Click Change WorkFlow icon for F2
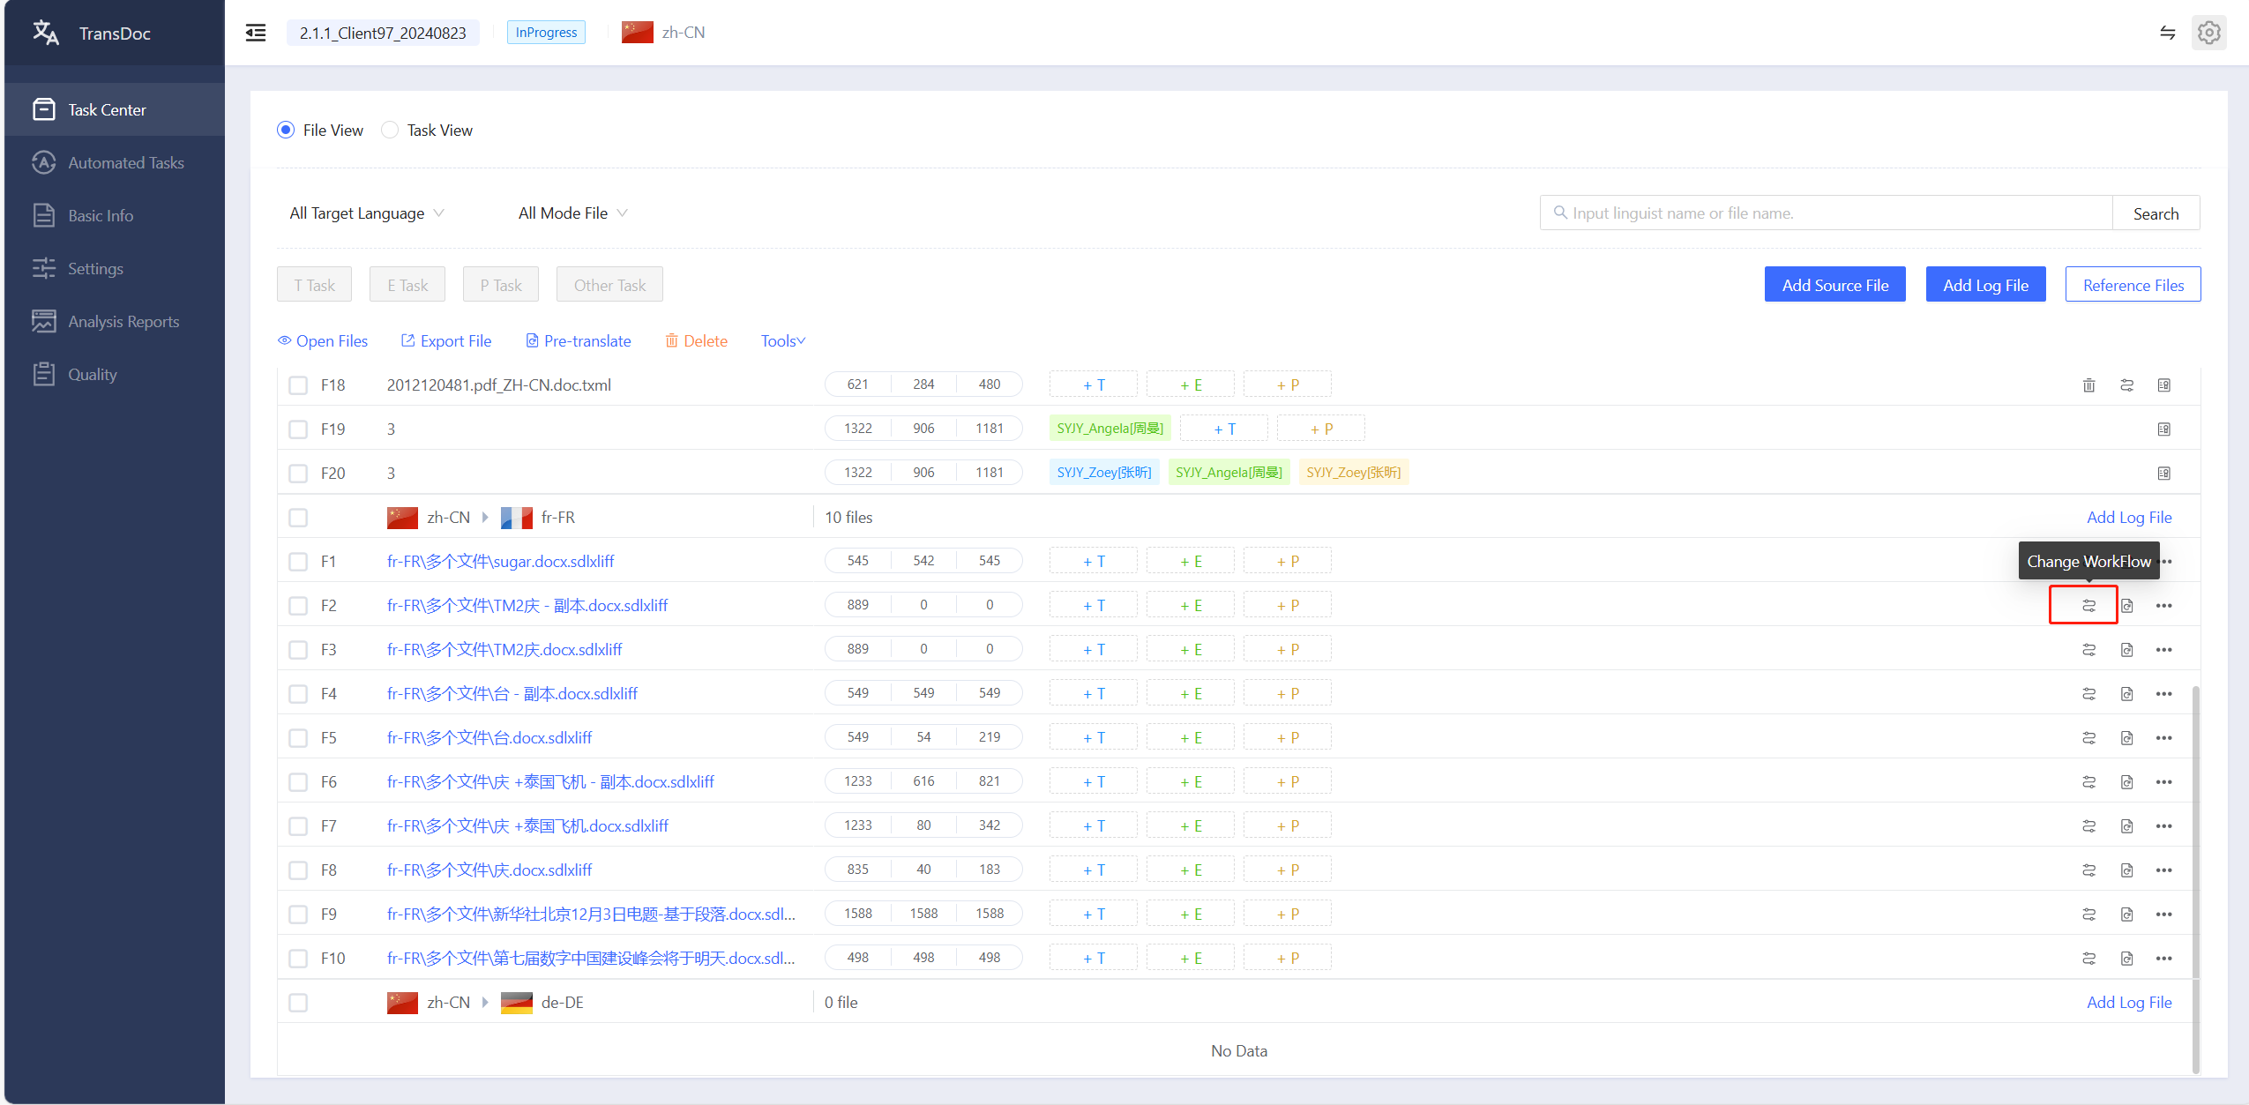 2088,605
